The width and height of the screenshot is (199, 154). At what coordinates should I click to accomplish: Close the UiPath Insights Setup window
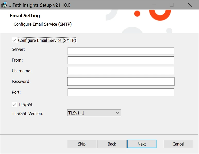pos(190,5)
